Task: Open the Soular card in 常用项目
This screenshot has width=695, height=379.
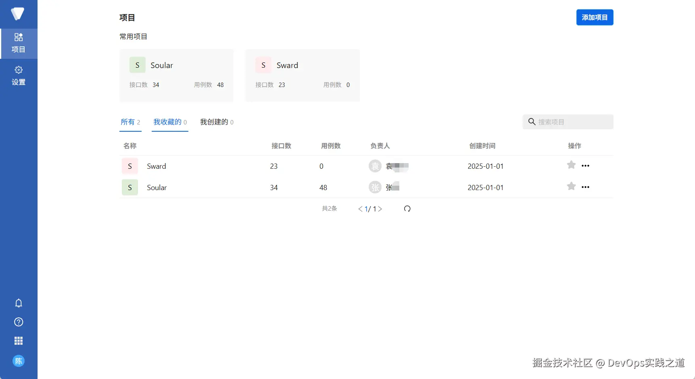Action: [x=177, y=75]
